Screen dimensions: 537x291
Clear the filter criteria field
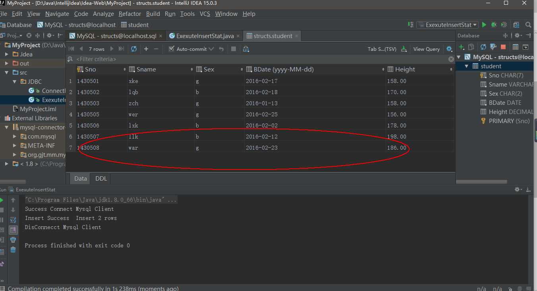point(451,59)
